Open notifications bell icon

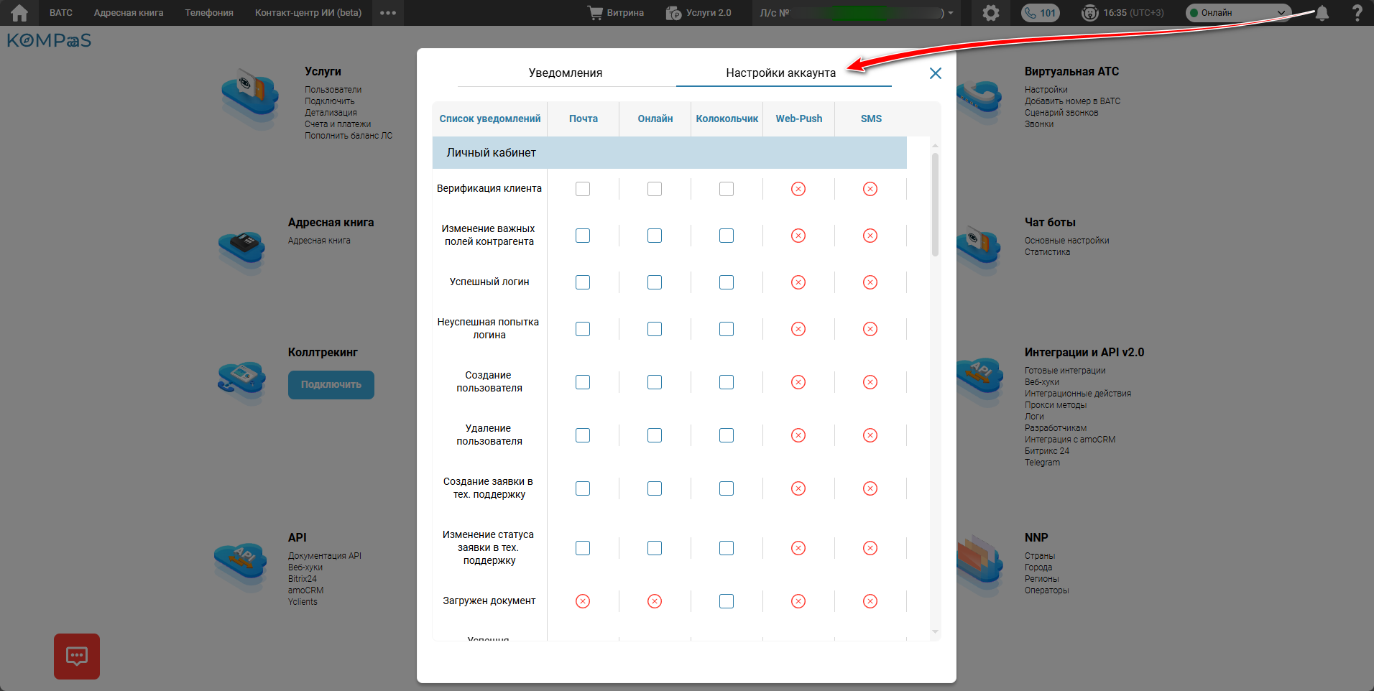[1322, 13]
